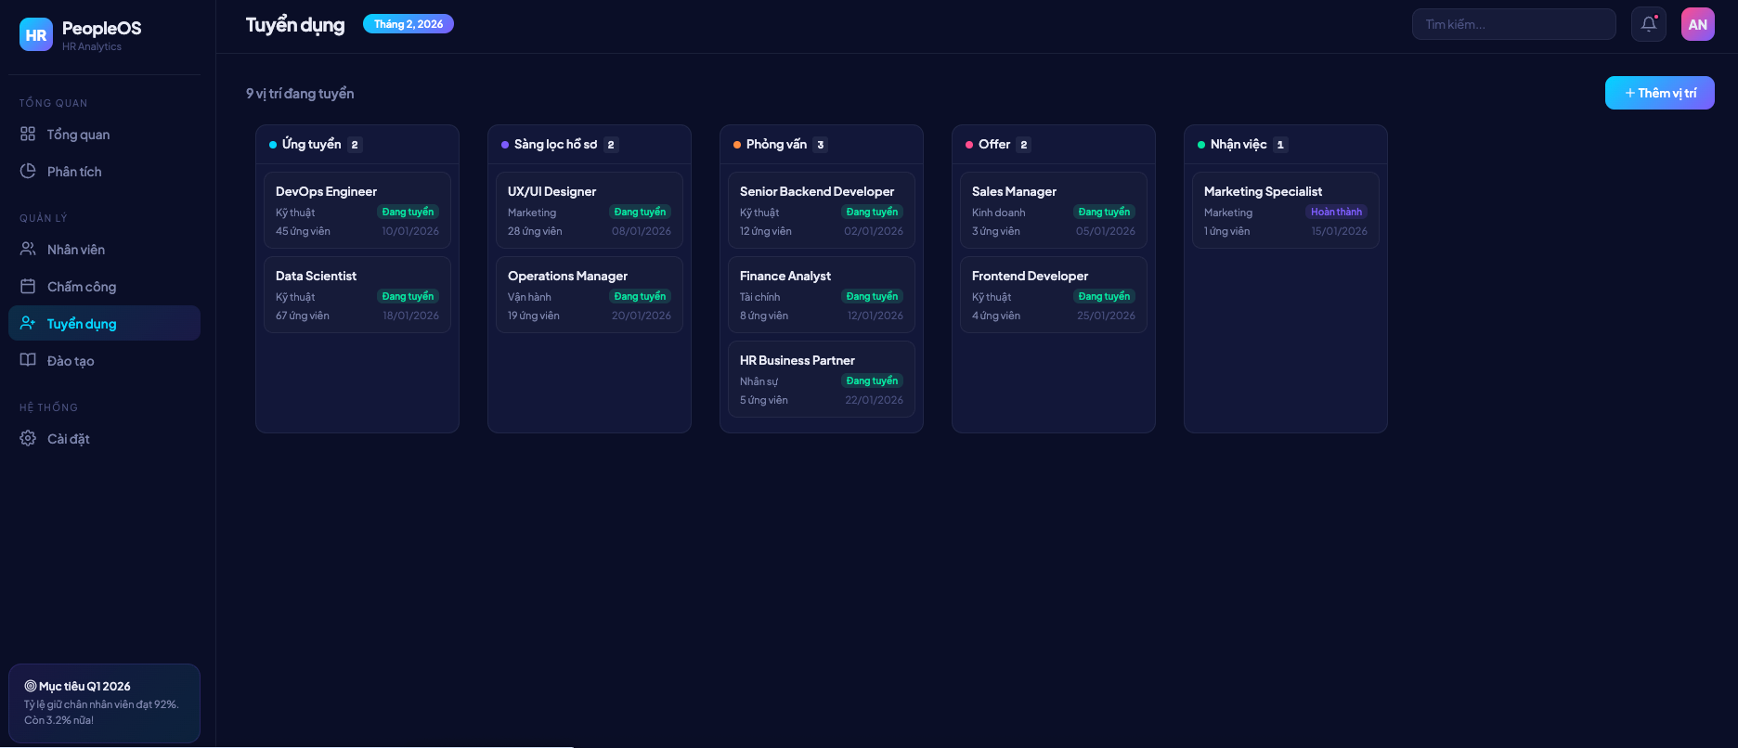This screenshot has height=748, width=1738.
Task: Click Thêm vị trí button
Action: [1659, 93]
